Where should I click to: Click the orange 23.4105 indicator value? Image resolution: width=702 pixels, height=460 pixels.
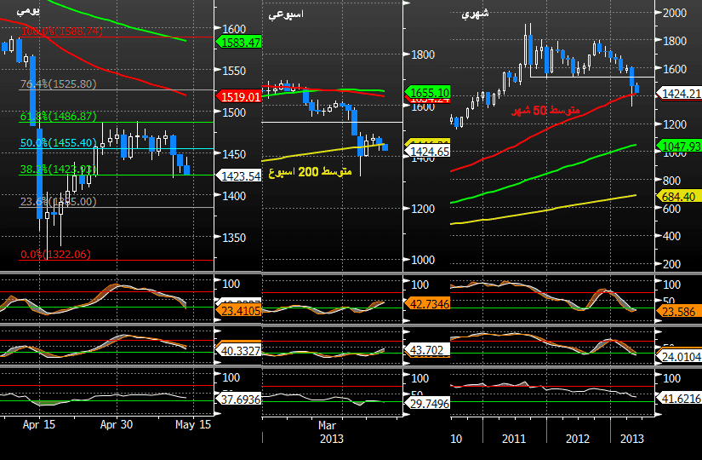[238, 311]
